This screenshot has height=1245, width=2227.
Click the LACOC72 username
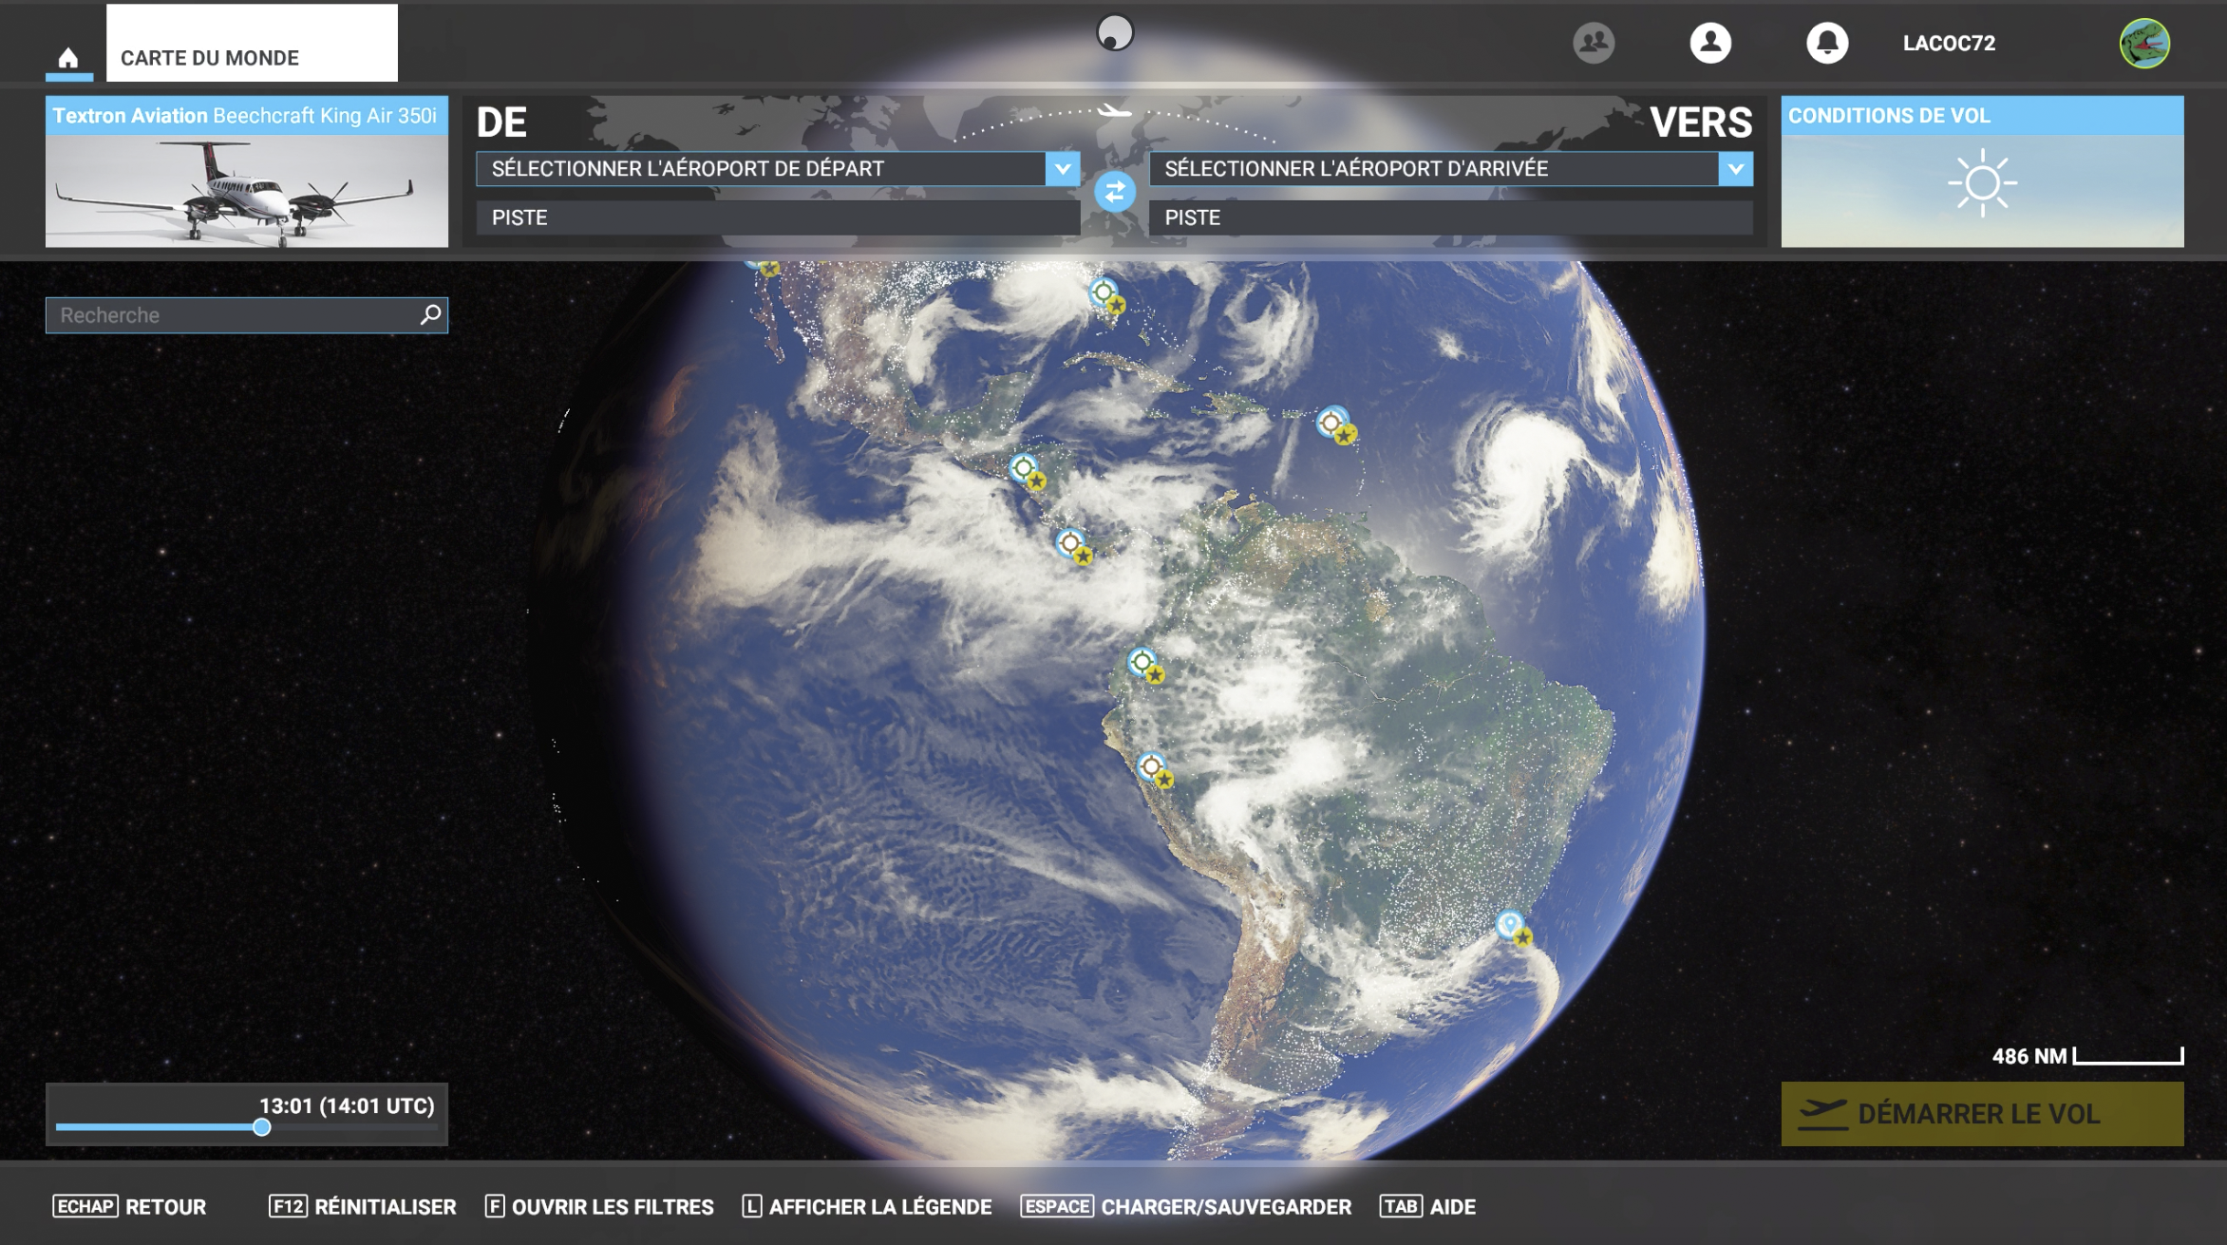coord(1949,43)
